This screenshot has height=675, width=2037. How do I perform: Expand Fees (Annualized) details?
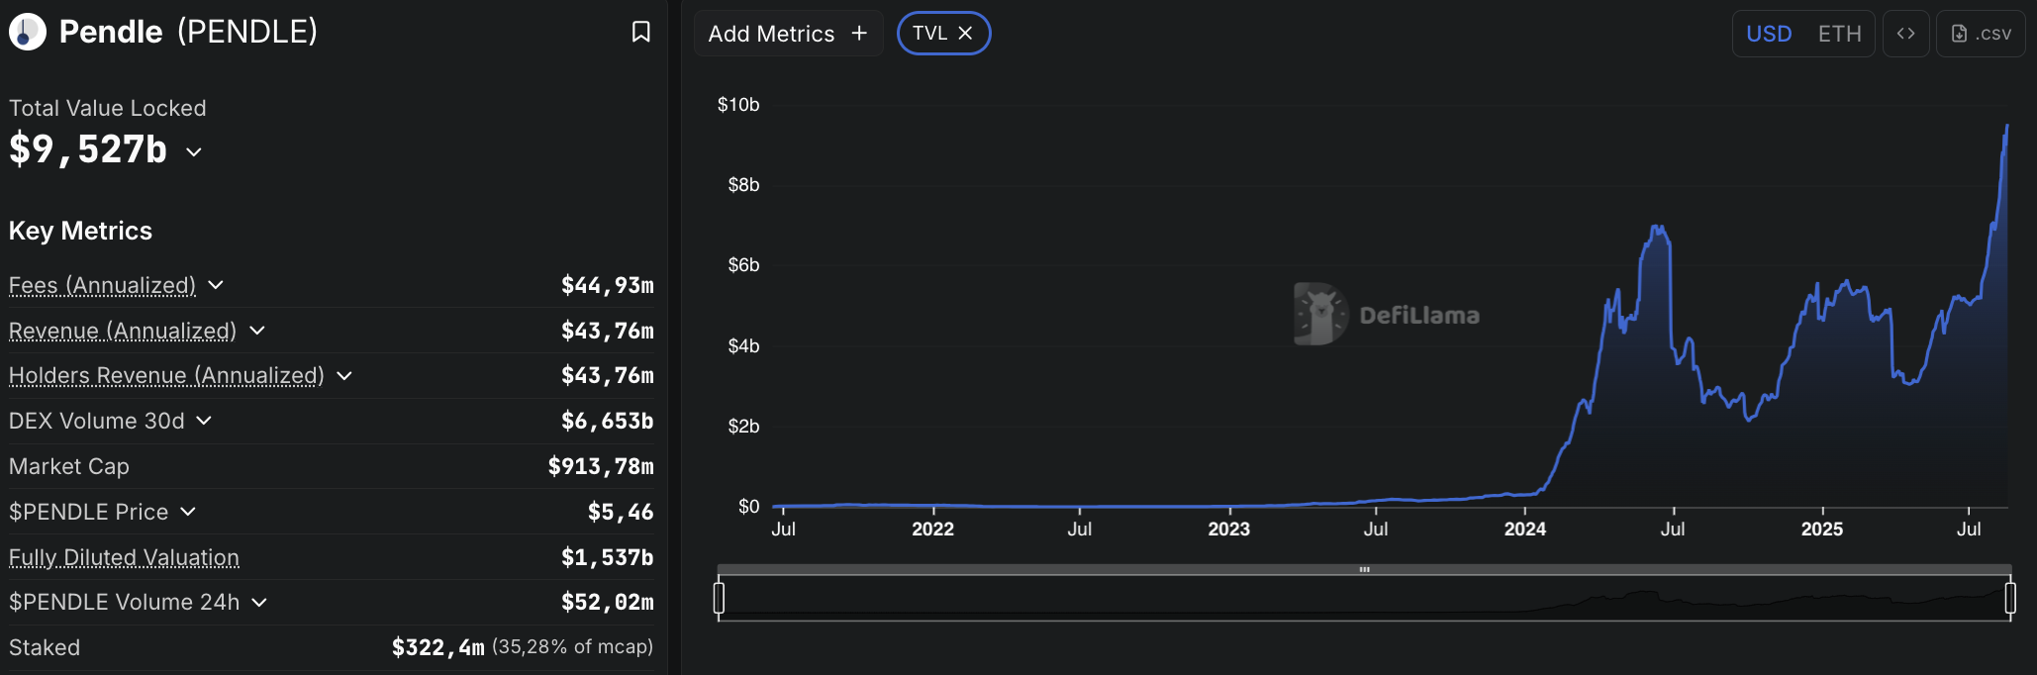coord(216,285)
